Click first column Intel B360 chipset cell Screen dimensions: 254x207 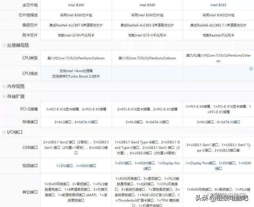click(x=76, y=5)
